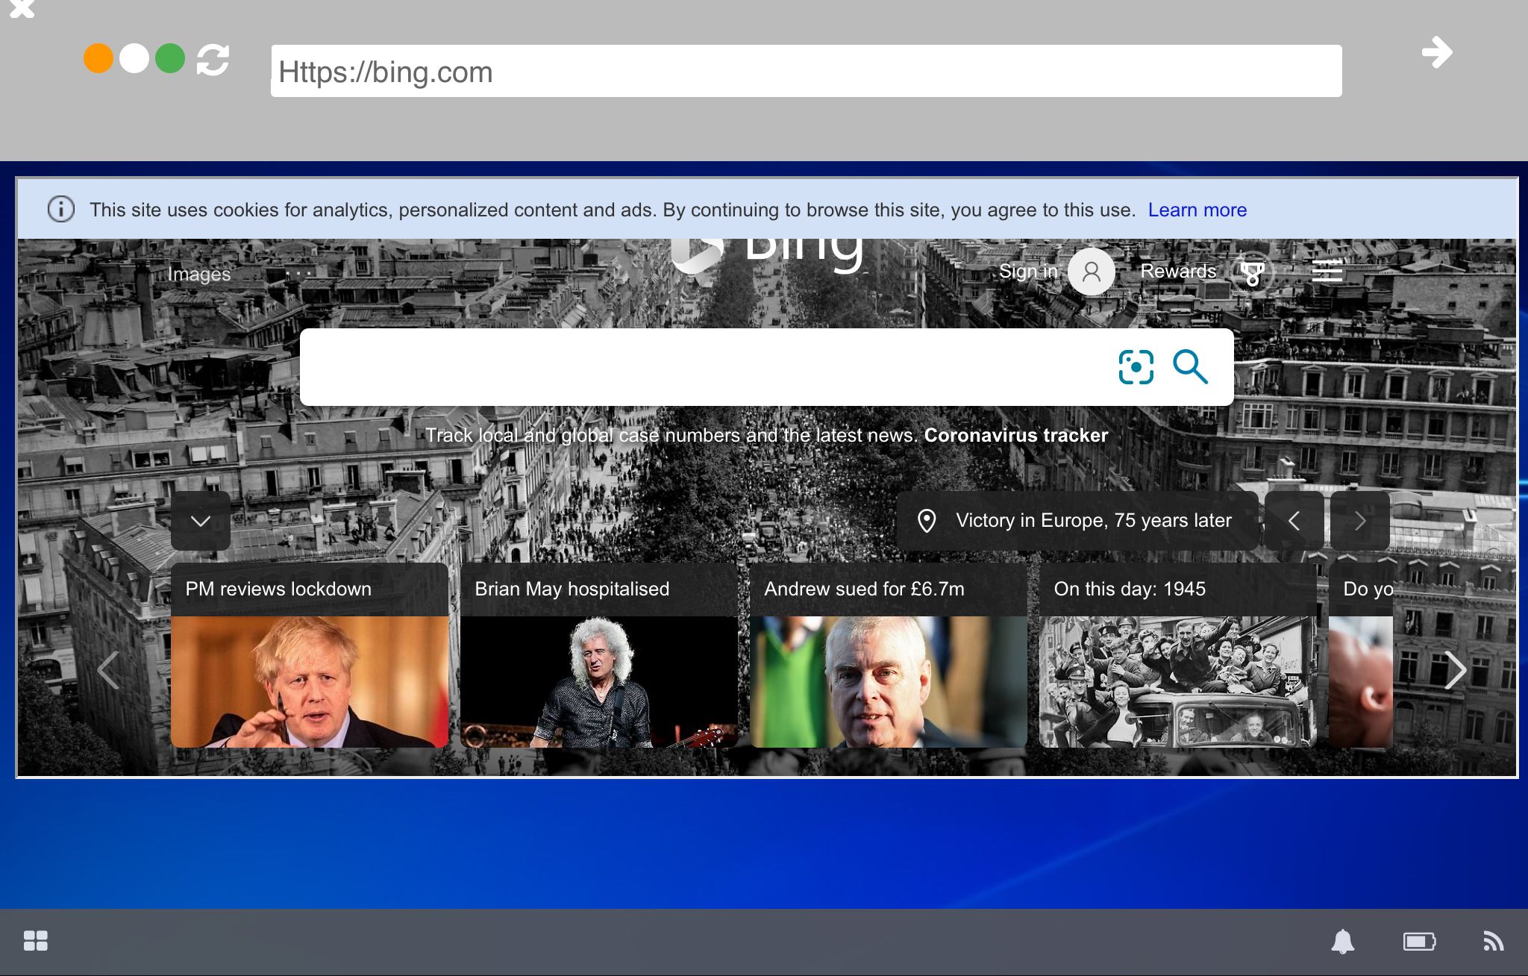Click the Rewards trophy icon
The image size is (1528, 976).
pyautogui.click(x=1253, y=272)
